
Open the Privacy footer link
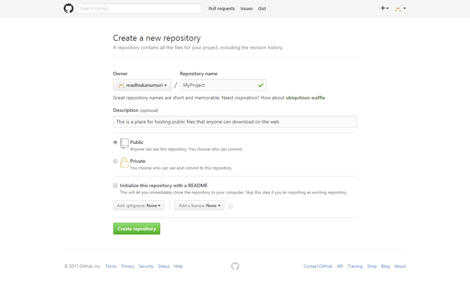click(x=128, y=266)
